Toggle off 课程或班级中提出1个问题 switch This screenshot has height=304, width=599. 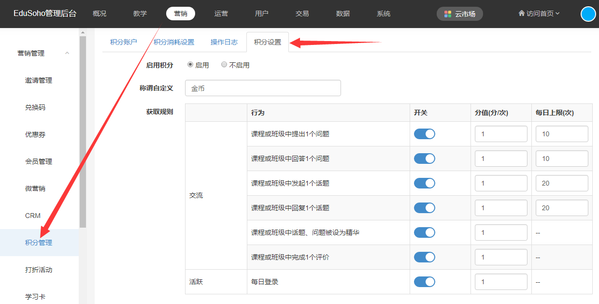coord(425,134)
